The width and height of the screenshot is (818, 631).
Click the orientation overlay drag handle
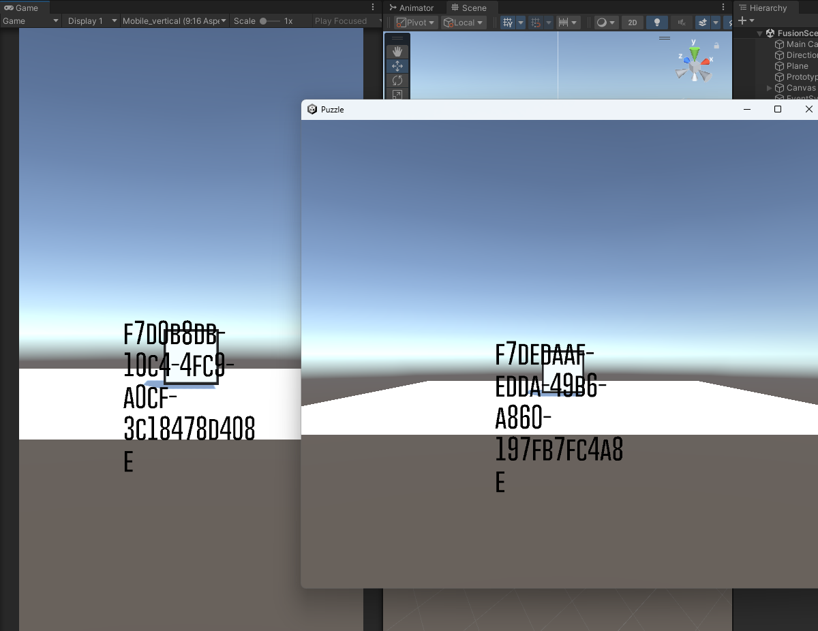coord(665,39)
